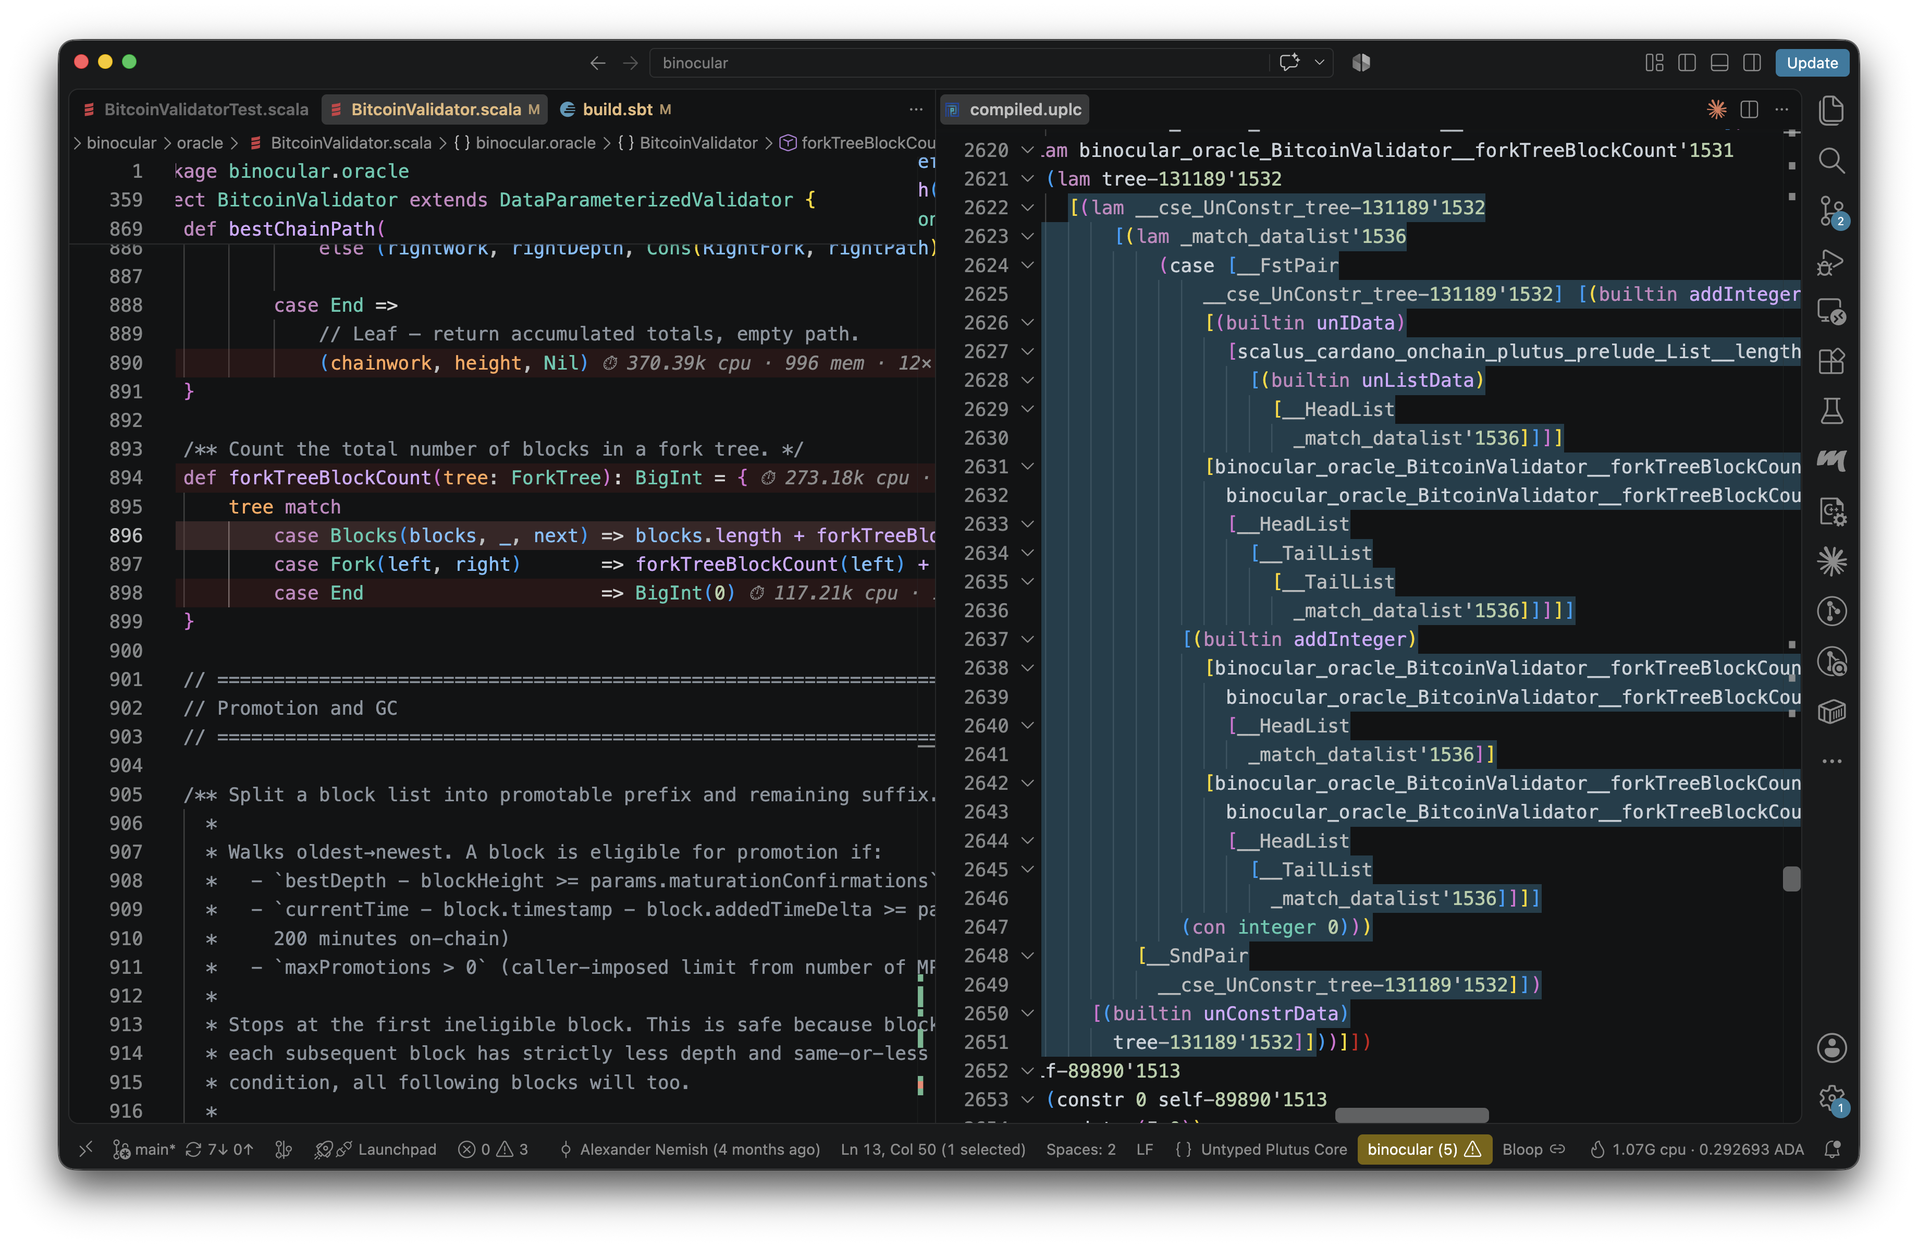1918x1247 pixels.
Task: Go forward in navigation history
Action: [630, 63]
